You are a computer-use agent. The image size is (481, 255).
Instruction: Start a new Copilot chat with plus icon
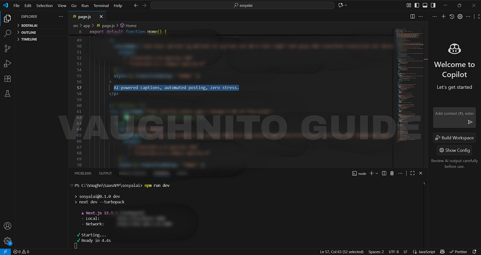[x=443, y=16]
